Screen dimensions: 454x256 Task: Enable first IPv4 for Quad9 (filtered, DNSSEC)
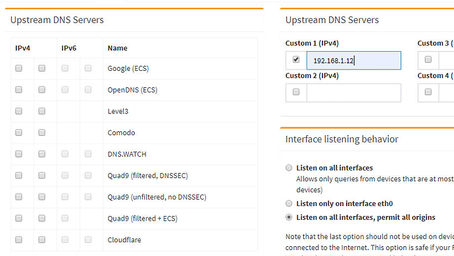[19, 175]
